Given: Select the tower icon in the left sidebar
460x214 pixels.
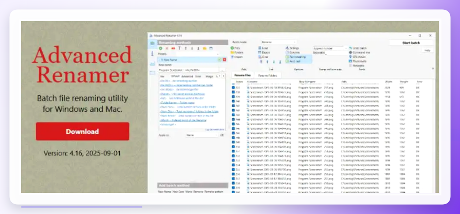Looking at the screenshot, I should coord(152,53).
